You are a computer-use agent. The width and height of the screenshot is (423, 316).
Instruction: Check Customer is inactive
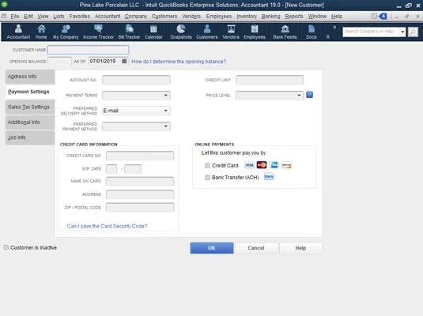[6, 247]
